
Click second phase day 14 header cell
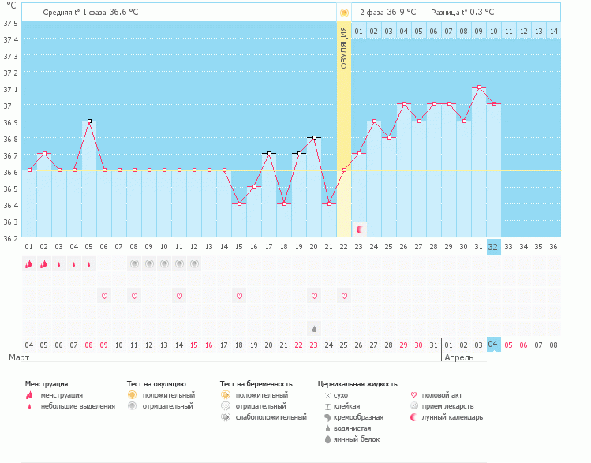[553, 31]
